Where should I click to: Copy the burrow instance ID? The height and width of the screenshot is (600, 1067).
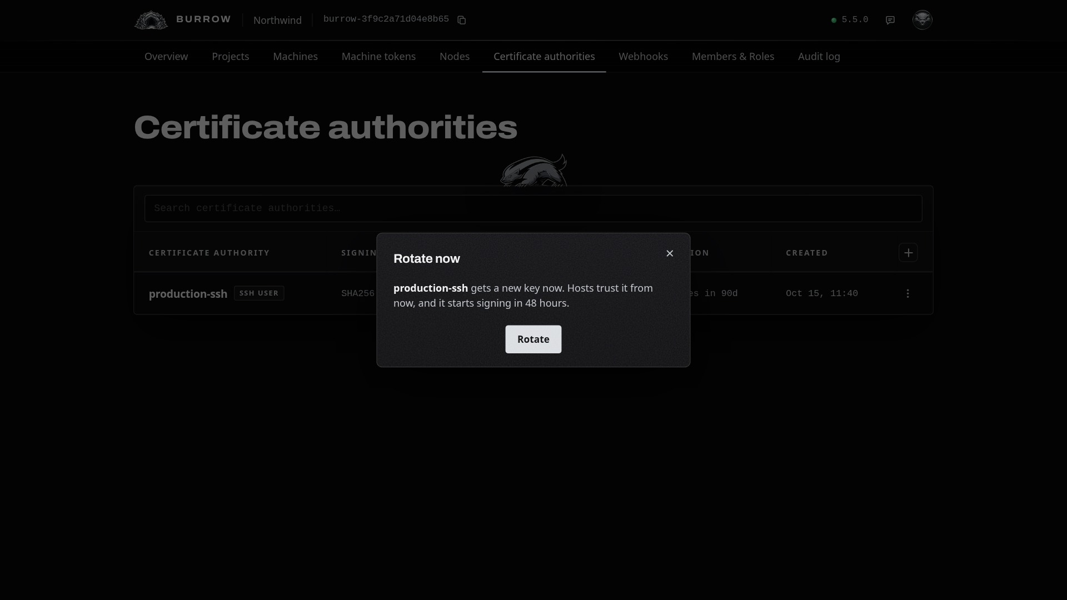(x=461, y=20)
